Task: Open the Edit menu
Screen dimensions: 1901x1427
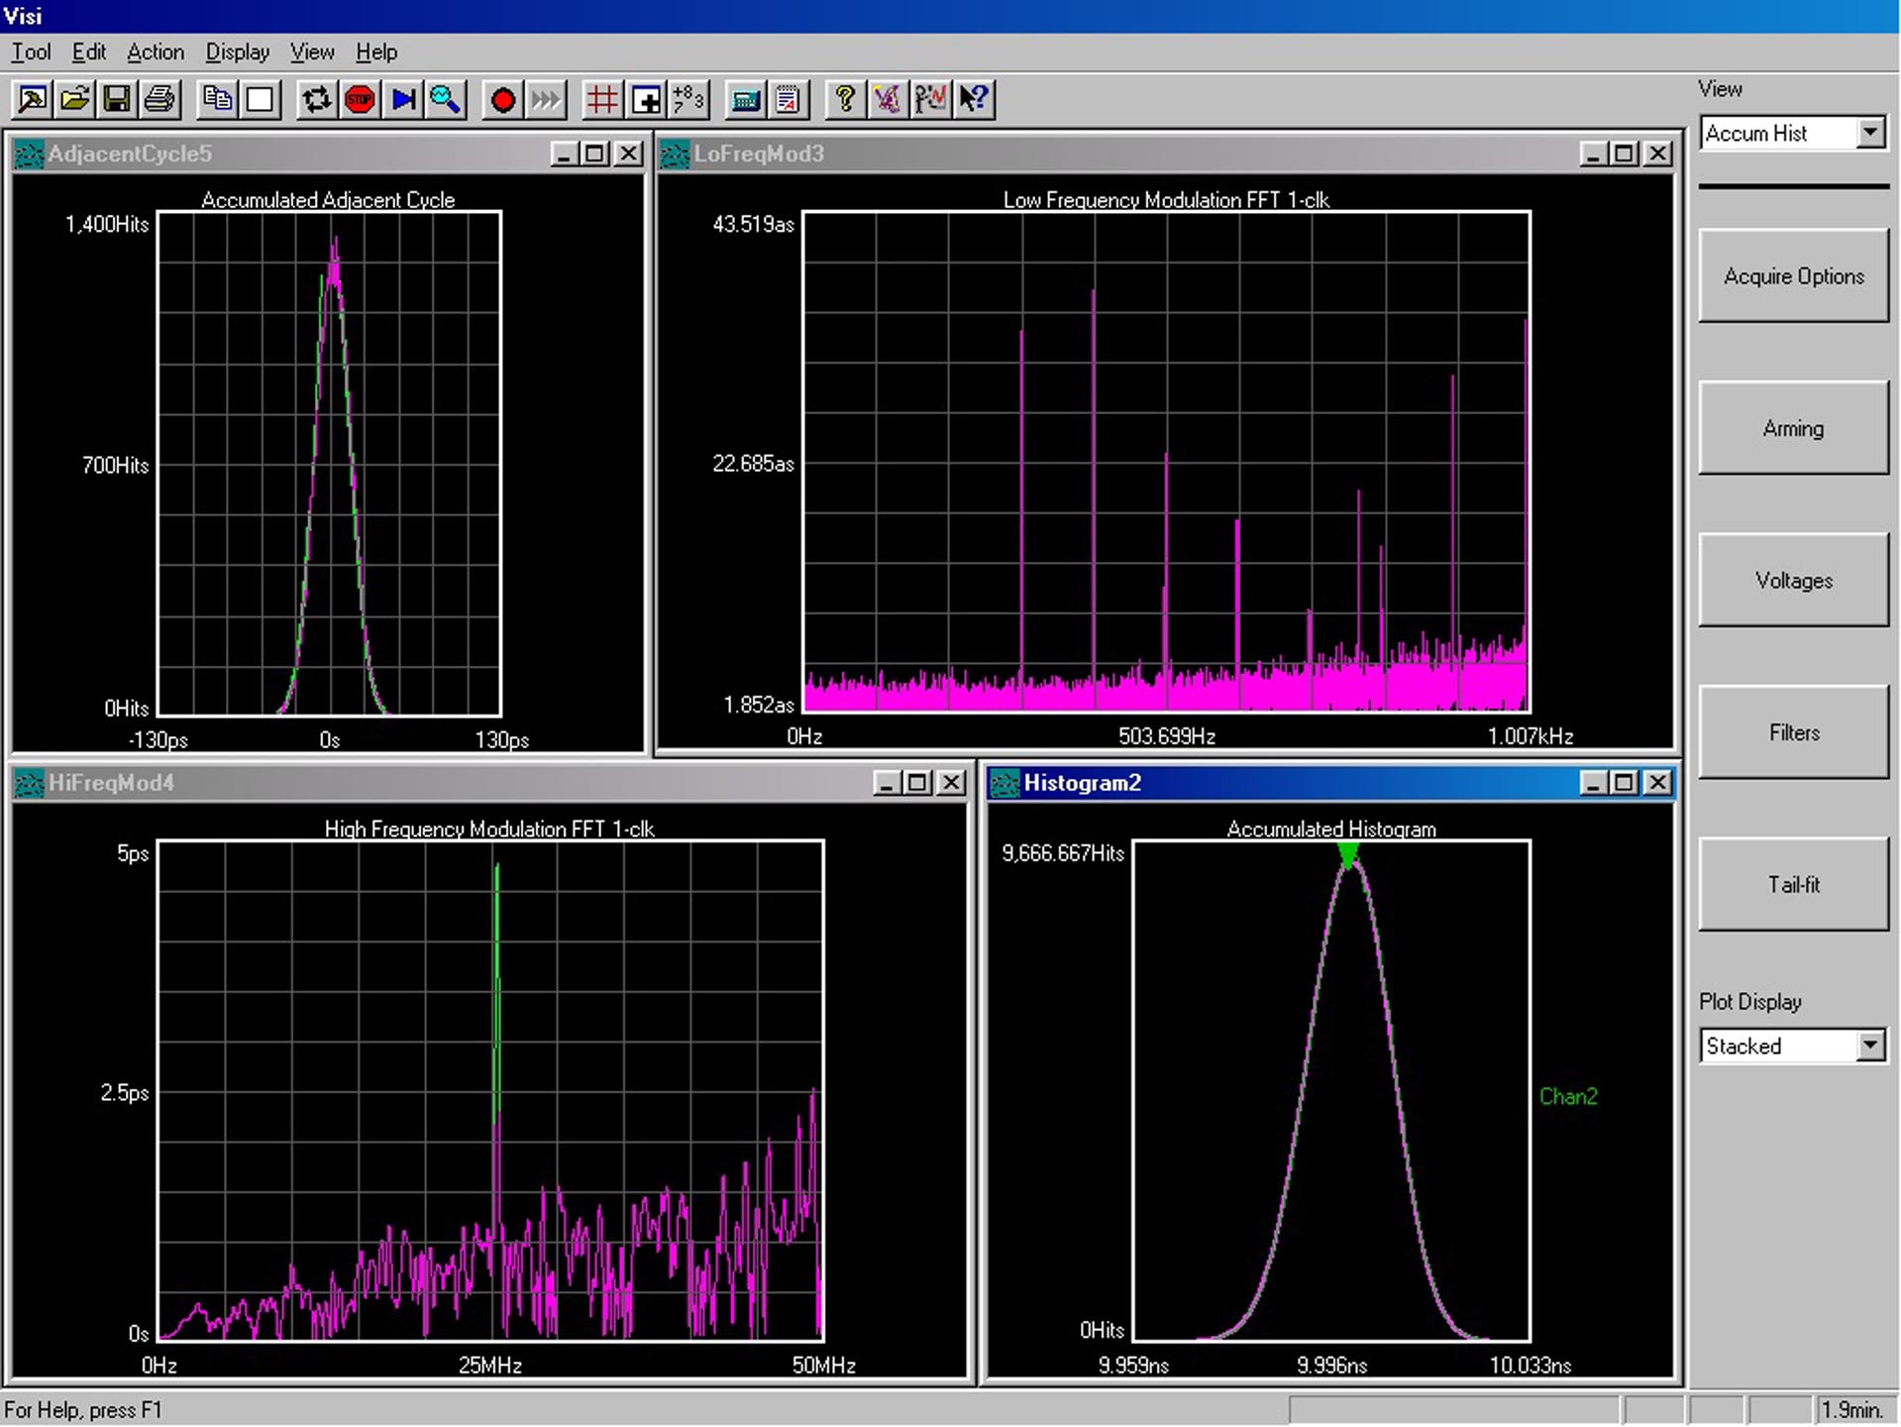Action: click(x=88, y=52)
